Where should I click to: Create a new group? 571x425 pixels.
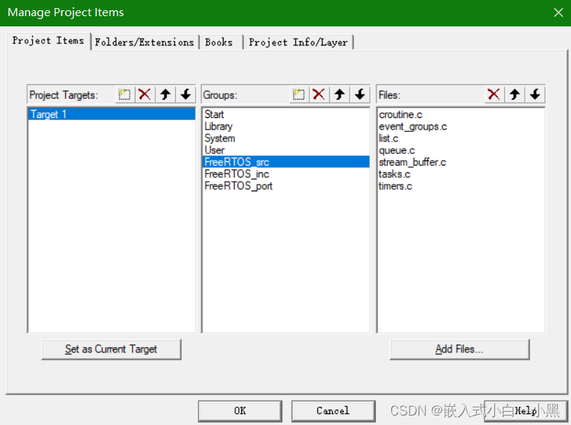click(298, 95)
